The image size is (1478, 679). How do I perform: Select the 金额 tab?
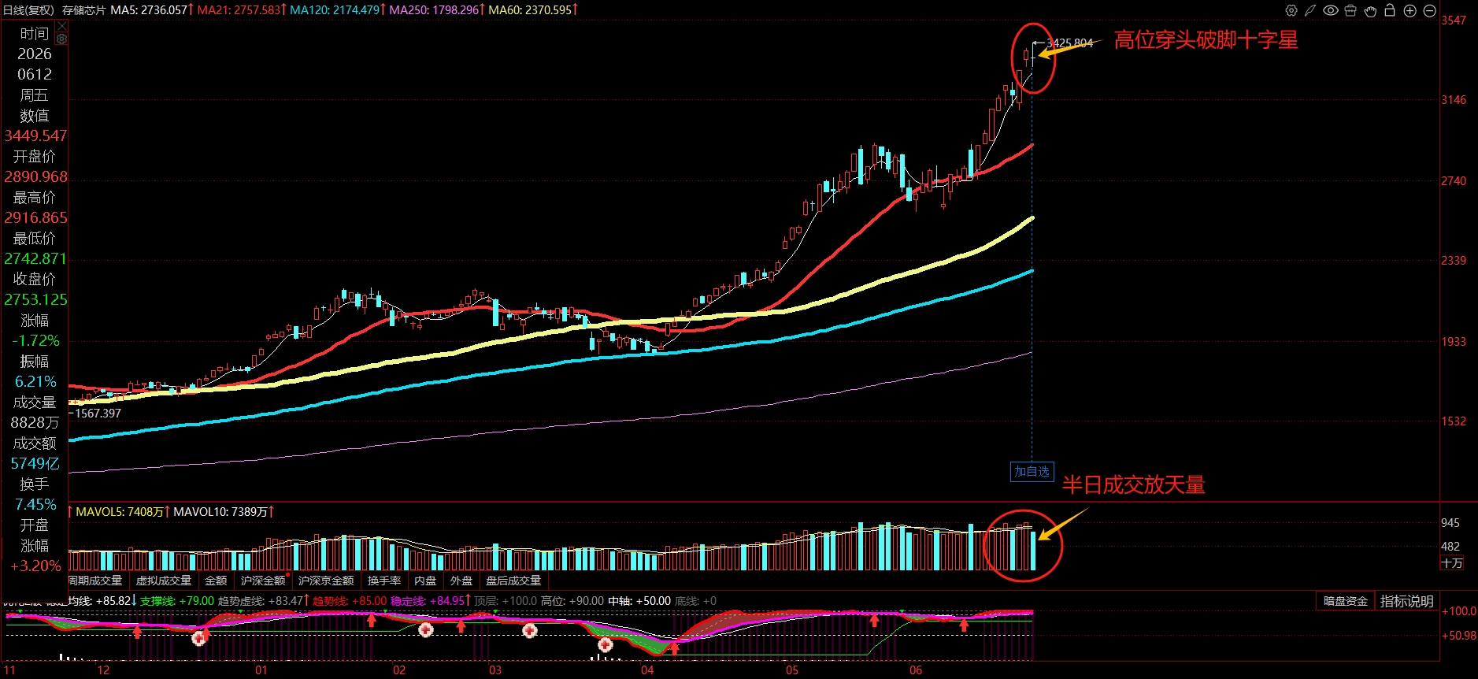pyautogui.click(x=216, y=581)
